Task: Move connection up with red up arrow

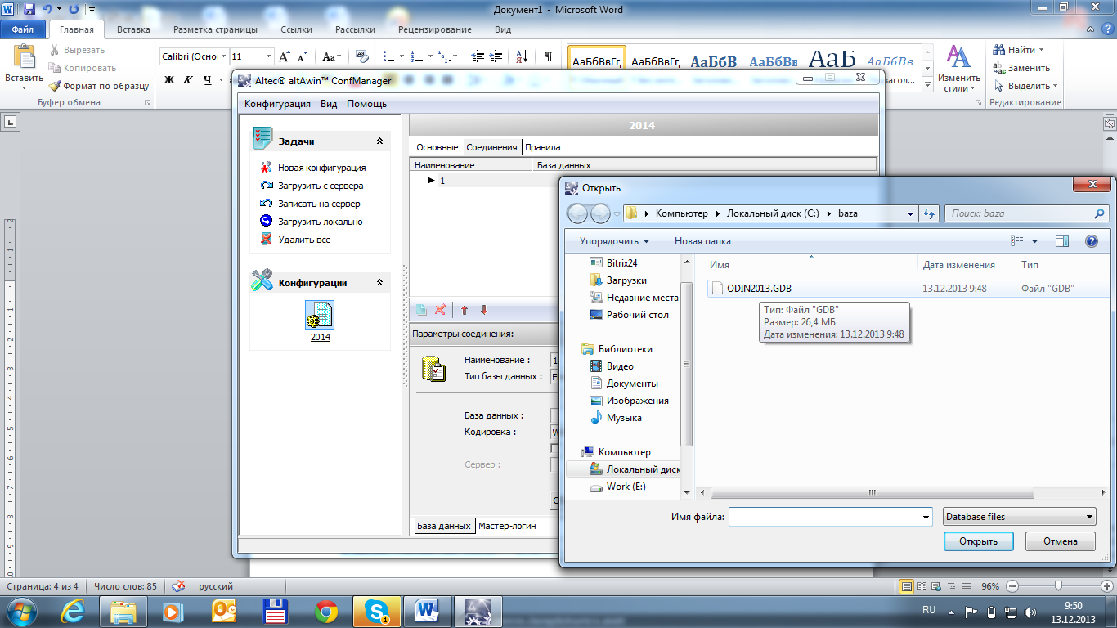Action: (x=464, y=310)
